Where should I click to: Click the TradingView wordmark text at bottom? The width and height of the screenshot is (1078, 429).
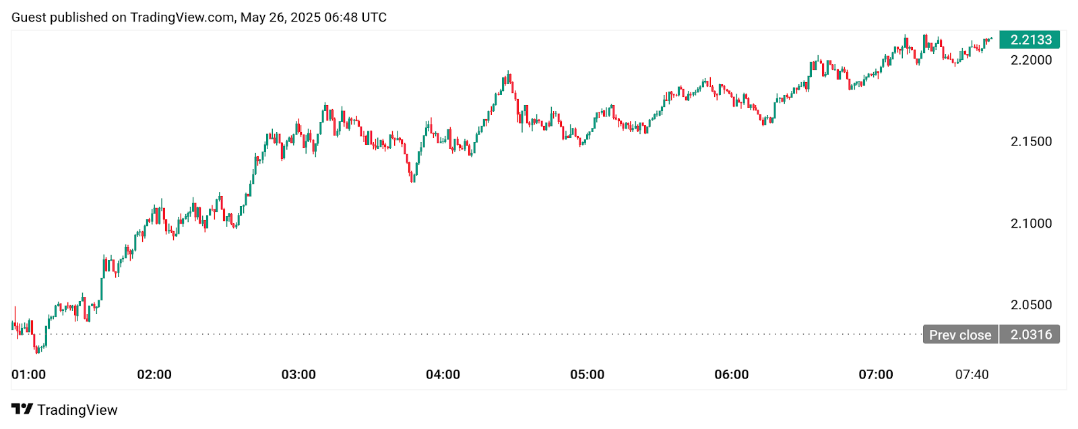click(x=77, y=409)
